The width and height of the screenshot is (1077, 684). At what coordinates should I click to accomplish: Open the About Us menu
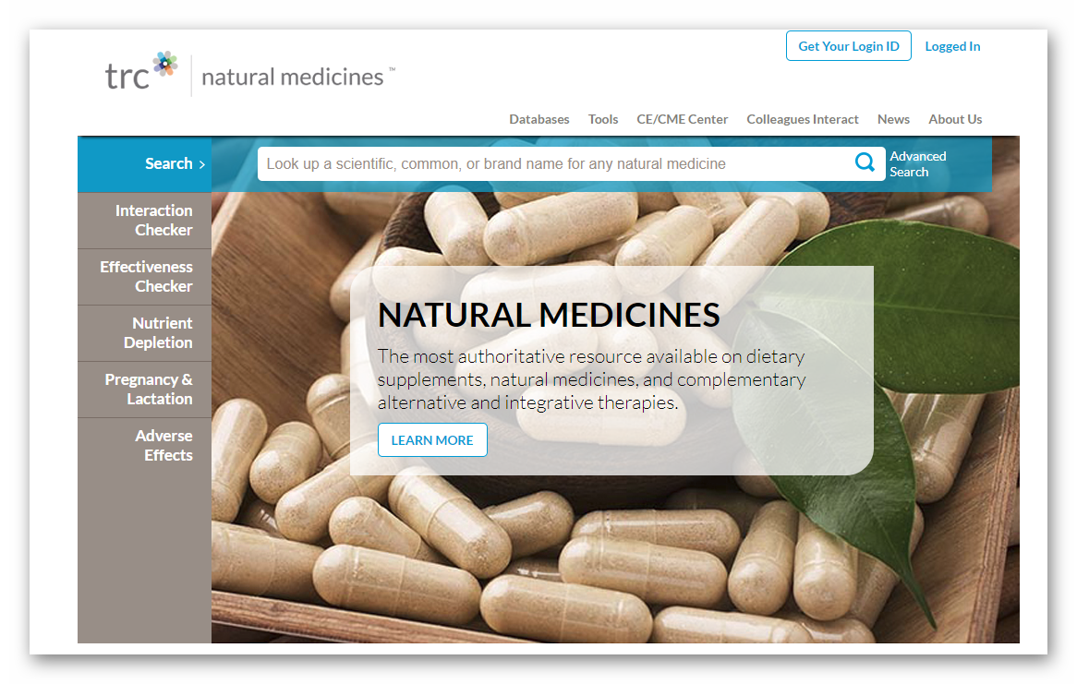[x=955, y=119]
